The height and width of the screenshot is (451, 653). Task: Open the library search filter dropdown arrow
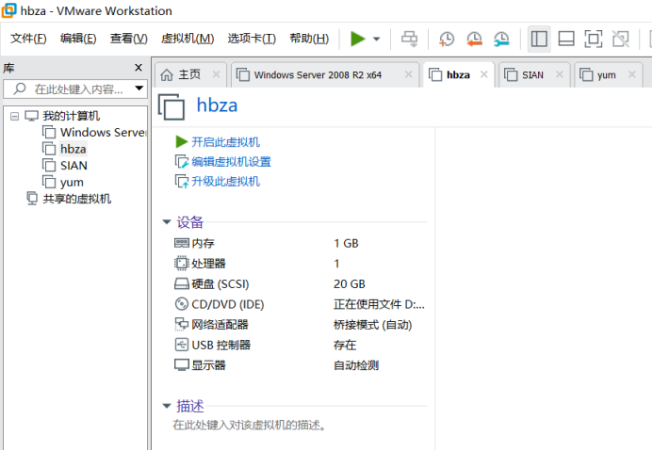coord(139,89)
